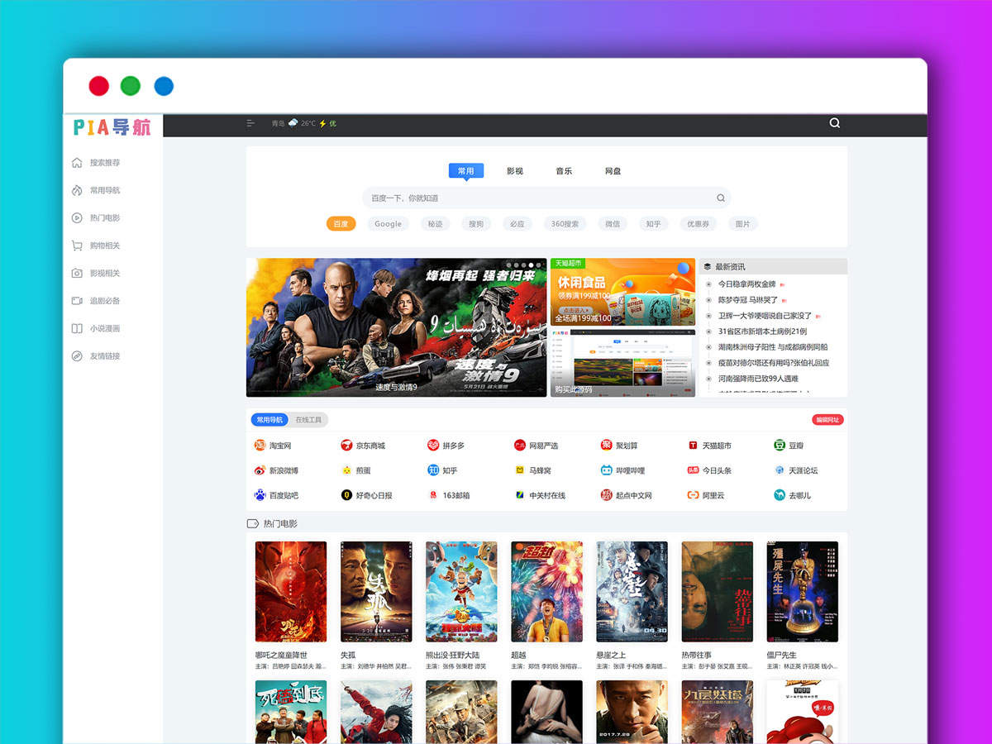This screenshot has height=744, width=992.
Task: Click the 知乎 icon in navigation grid
Action: pyautogui.click(x=433, y=470)
